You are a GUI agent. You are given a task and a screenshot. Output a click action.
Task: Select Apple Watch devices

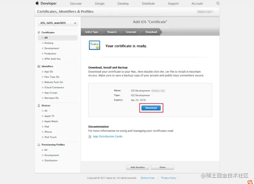(51, 121)
